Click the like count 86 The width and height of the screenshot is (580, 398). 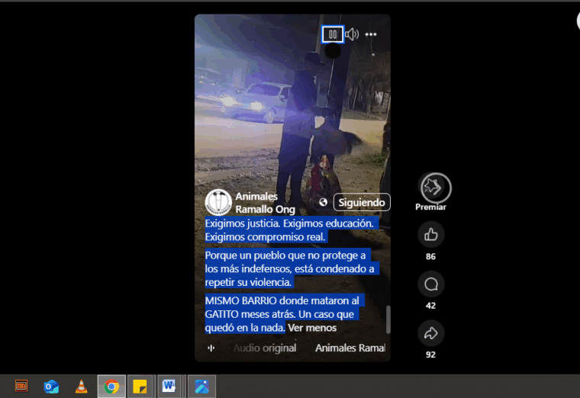point(430,256)
